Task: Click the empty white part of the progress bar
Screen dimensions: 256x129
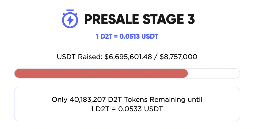Action: [214, 73]
